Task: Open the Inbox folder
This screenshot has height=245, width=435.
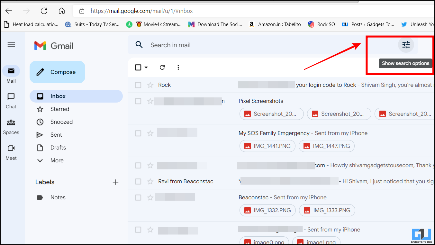Action: pyautogui.click(x=76, y=96)
